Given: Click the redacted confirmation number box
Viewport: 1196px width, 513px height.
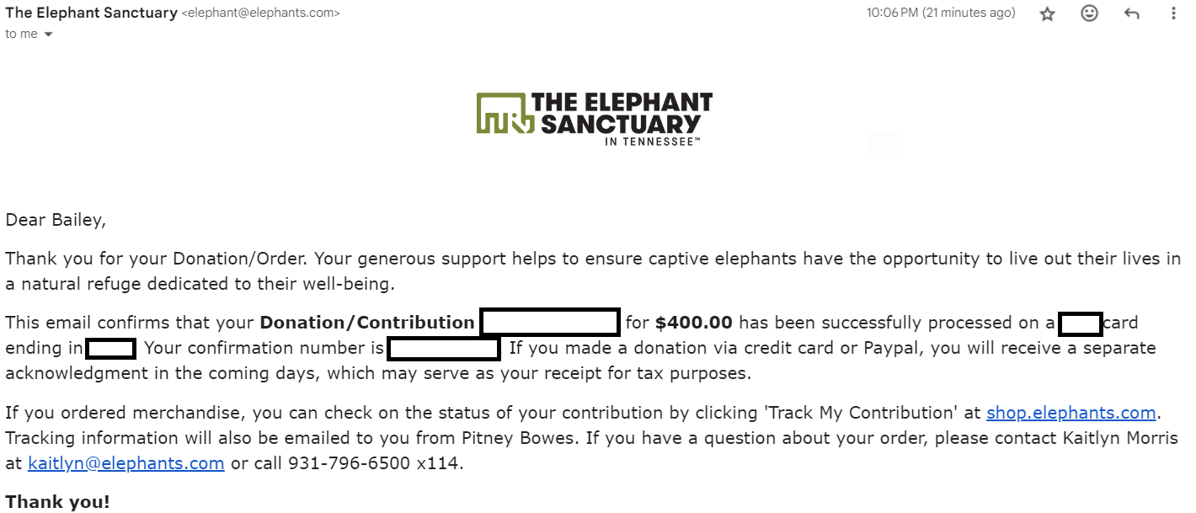Looking at the screenshot, I should point(444,348).
